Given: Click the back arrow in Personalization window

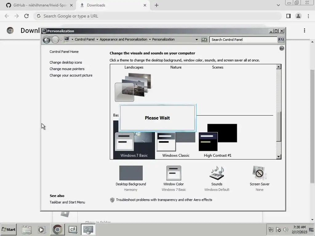Looking at the screenshot, I should tap(46, 40).
